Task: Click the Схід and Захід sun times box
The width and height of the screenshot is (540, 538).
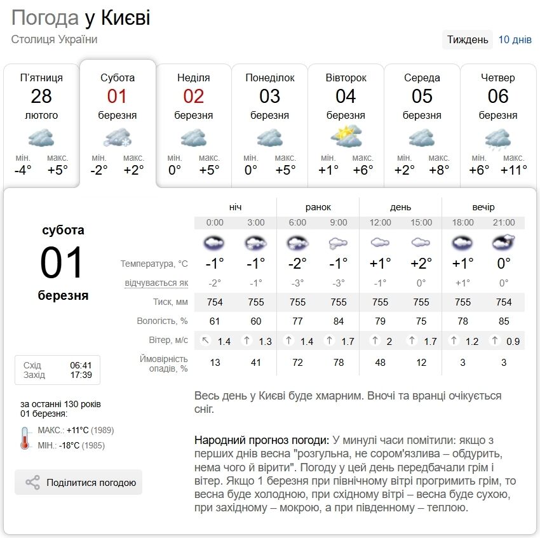Action: (x=57, y=370)
